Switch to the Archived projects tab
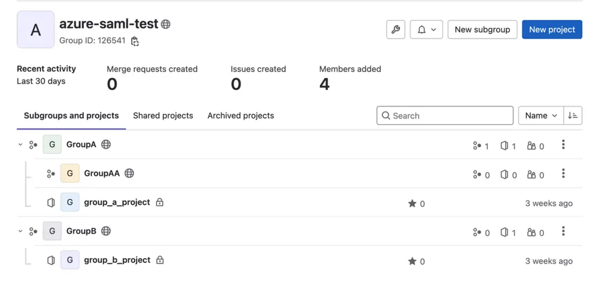Image resolution: width=595 pixels, height=281 pixels. pyautogui.click(x=241, y=115)
